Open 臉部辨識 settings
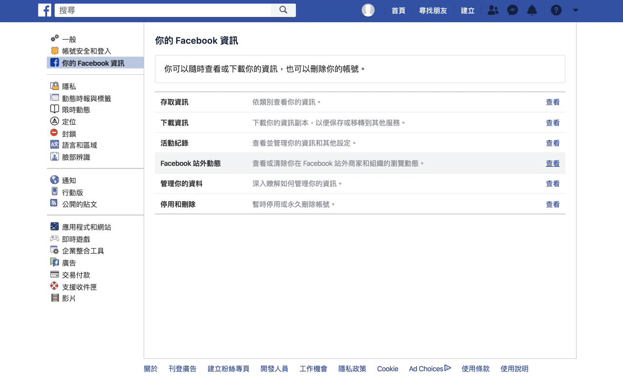The height and width of the screenshot is (380, 623). click(x=76, y=157)
